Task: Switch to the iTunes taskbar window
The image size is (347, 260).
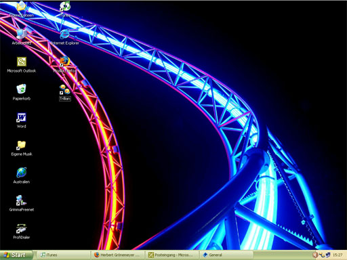Action: click(63, 255)
